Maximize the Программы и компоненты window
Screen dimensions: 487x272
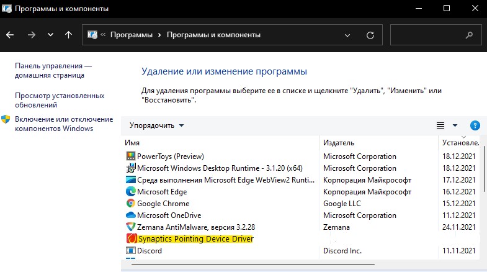446,9
